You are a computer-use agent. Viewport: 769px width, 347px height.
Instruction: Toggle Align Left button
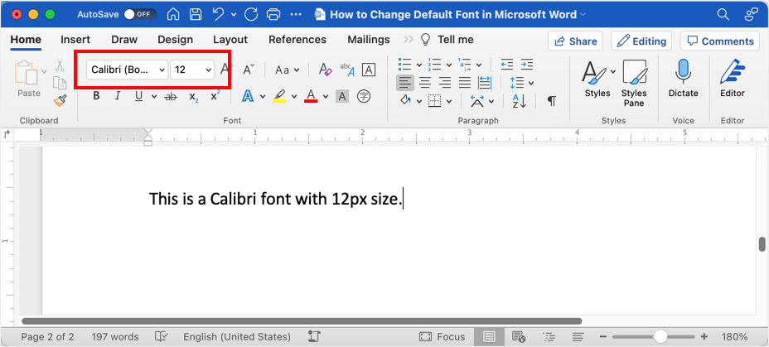405,82
